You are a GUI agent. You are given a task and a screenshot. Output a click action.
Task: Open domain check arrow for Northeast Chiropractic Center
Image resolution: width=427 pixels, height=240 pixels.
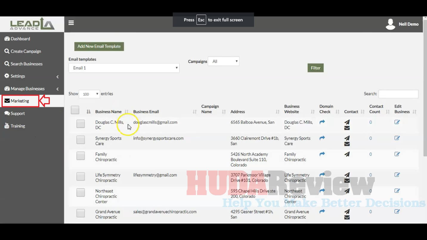(322, 191)
